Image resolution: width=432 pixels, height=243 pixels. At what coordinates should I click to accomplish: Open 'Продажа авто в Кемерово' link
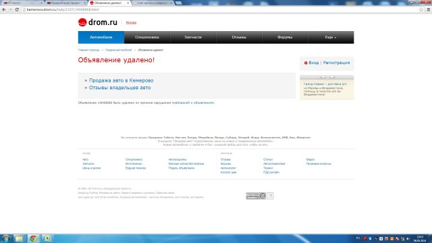pyautogui.click(x=122, y=80)
